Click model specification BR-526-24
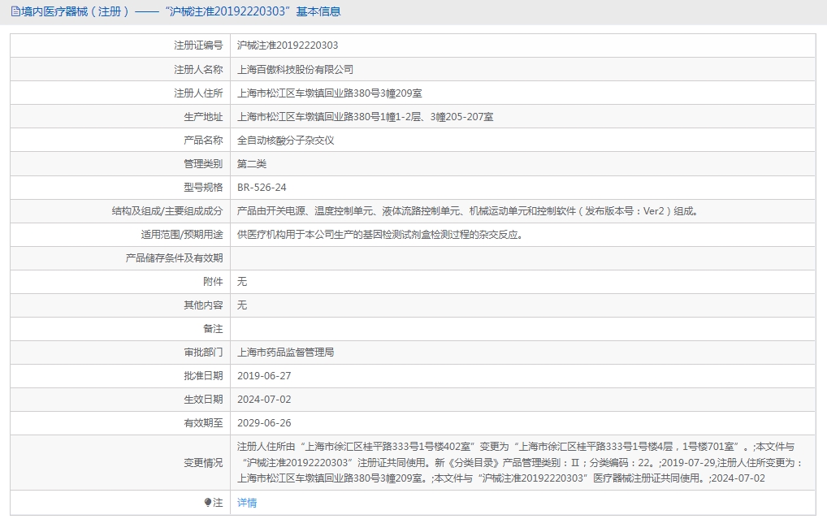 coord(262,188)
